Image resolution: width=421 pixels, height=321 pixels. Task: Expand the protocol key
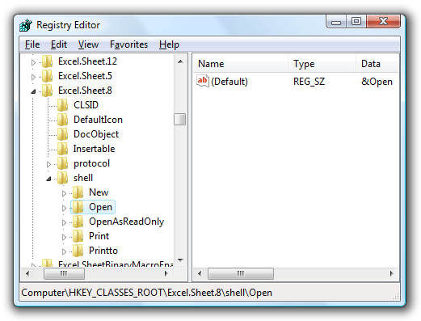[48, 164]
